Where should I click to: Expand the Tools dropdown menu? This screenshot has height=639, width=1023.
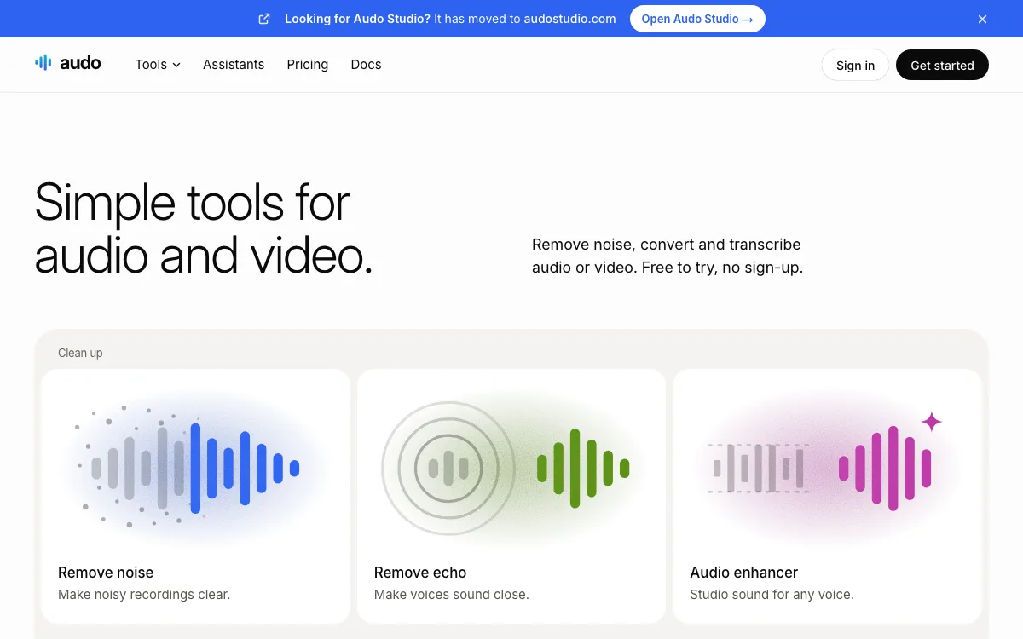(158, 65)
